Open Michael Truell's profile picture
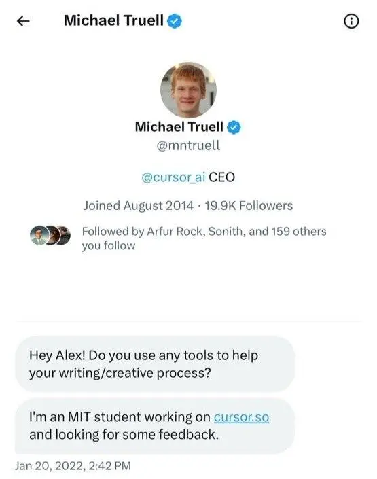The image size is (377, 479). coord(188,90)
